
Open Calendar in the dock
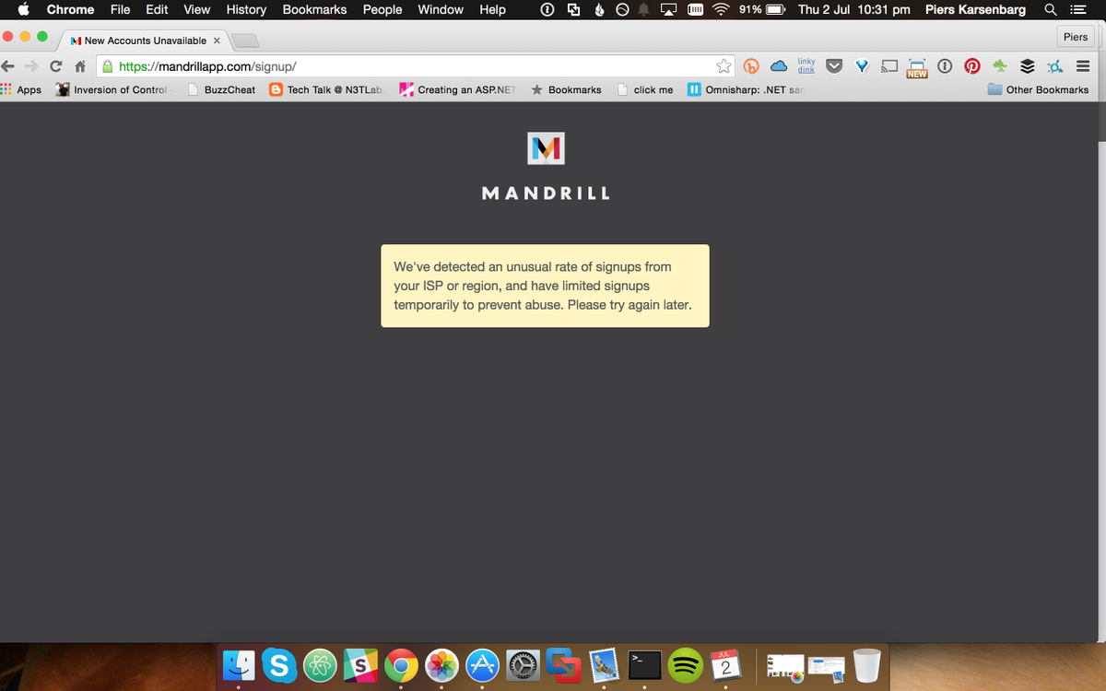[x=725, y=664]
